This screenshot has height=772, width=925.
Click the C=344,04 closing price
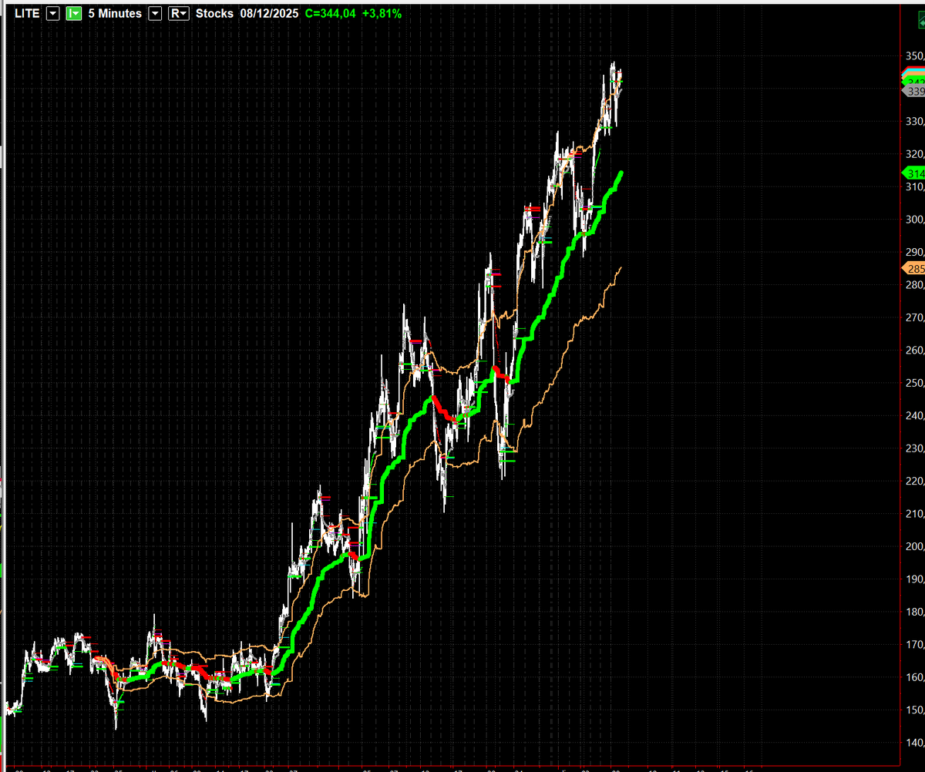(330, 14)
